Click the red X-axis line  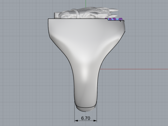tap(134, 69)
